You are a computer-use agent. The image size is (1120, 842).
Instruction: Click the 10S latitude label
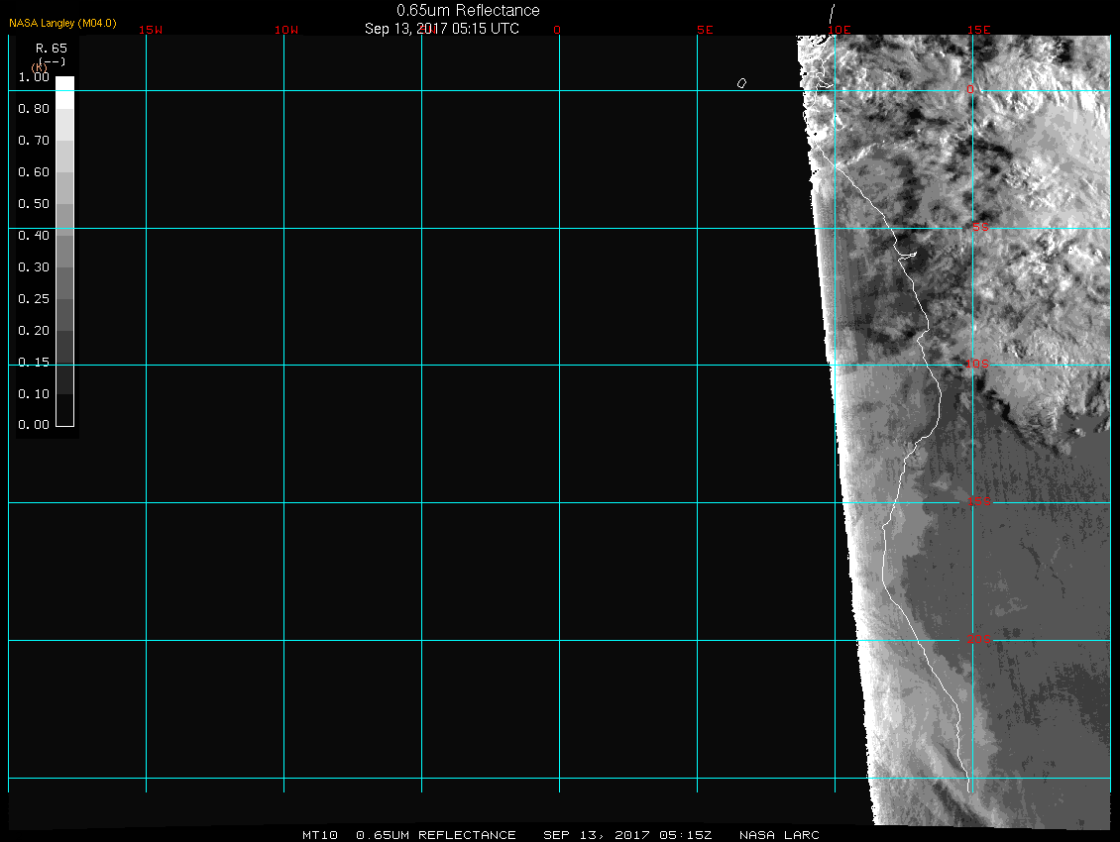977,365
